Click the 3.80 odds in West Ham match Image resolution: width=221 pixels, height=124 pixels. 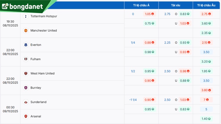(x=206, y=90)
